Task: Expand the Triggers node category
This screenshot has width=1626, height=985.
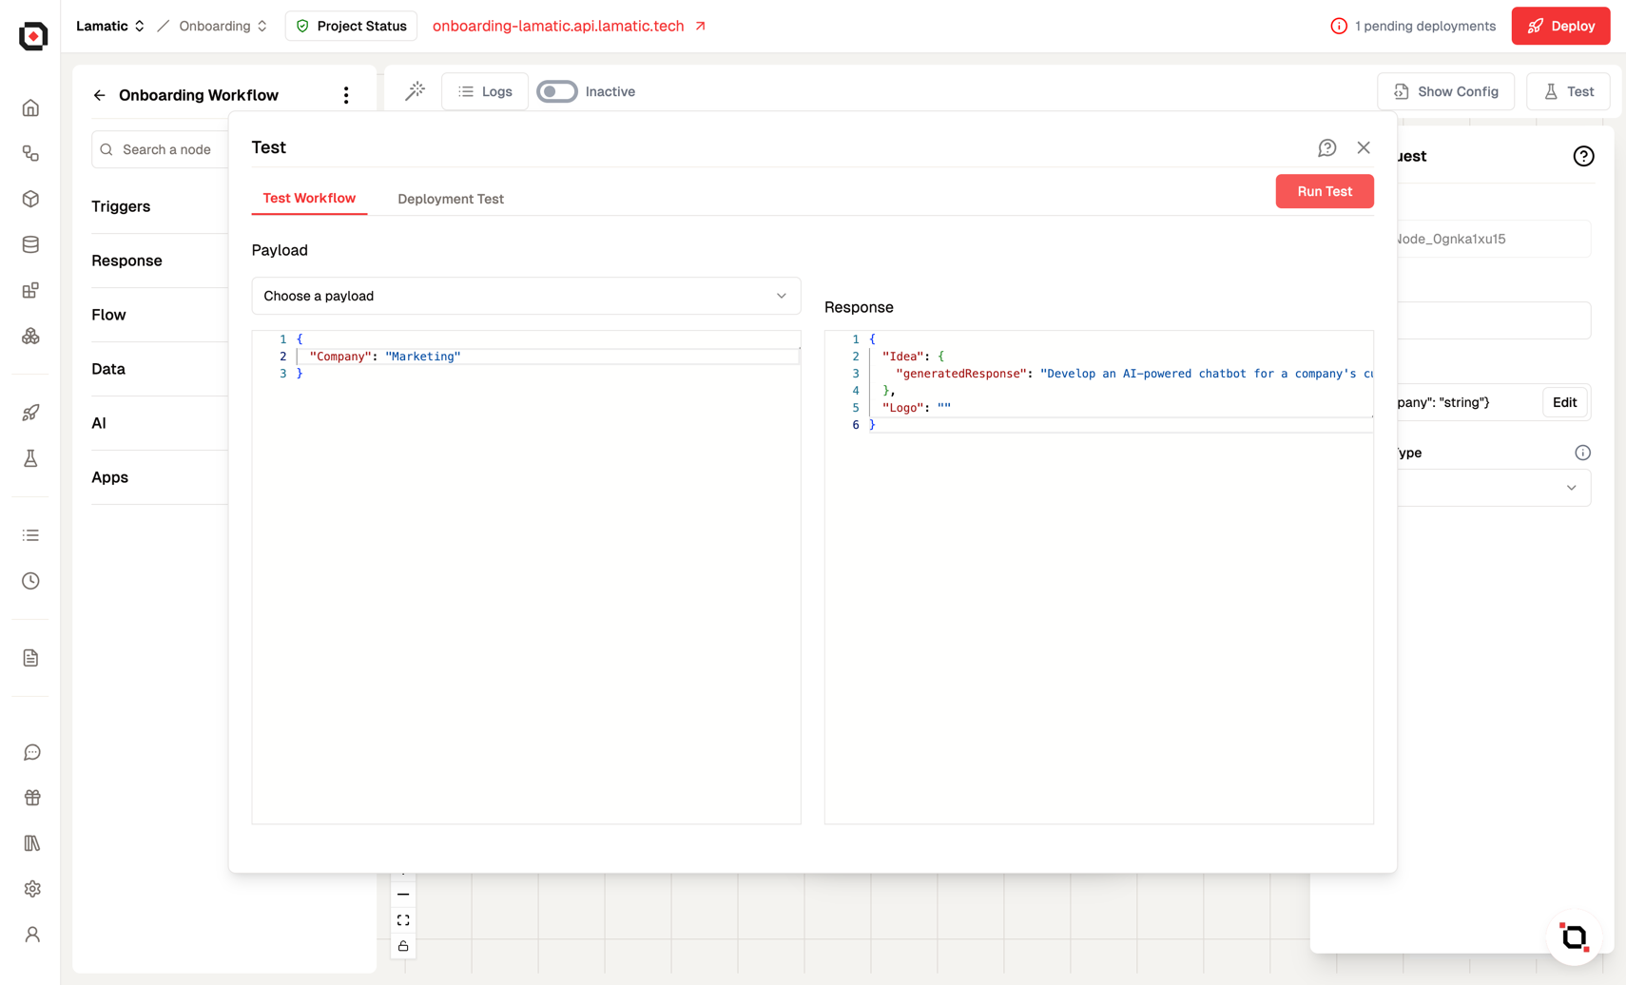Action: click(x=160, y=206)
